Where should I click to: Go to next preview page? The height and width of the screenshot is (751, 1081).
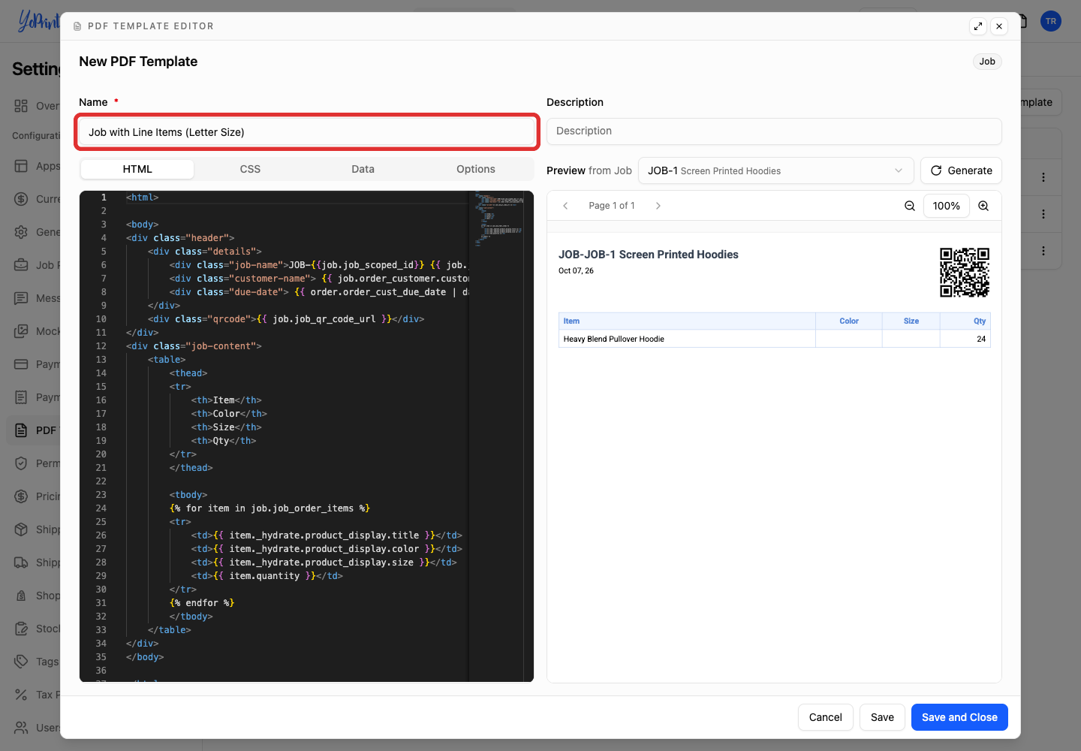pos(658,206)
